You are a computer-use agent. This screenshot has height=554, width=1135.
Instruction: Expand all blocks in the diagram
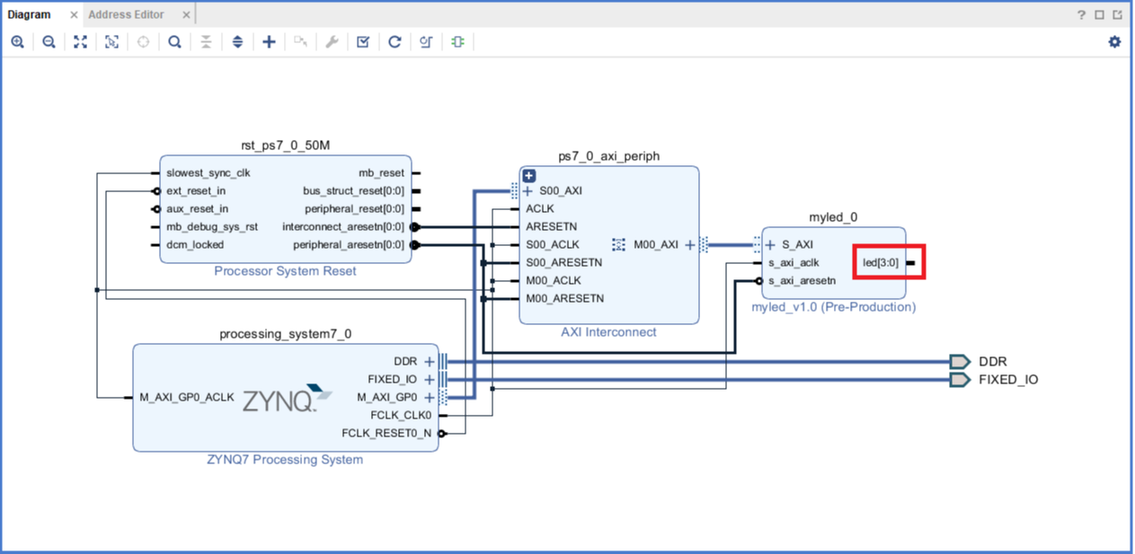point(237,42)
